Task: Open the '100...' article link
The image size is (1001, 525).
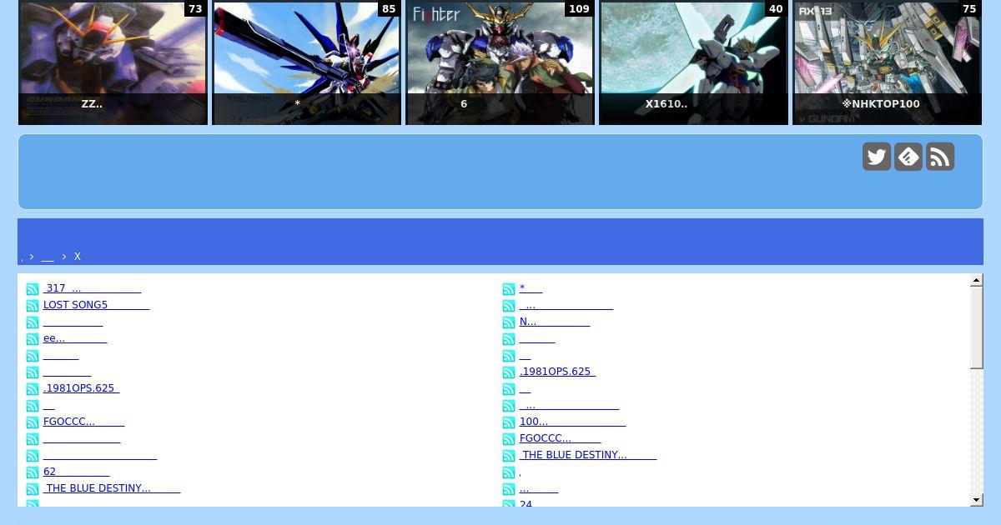Action: coord(572,422)
